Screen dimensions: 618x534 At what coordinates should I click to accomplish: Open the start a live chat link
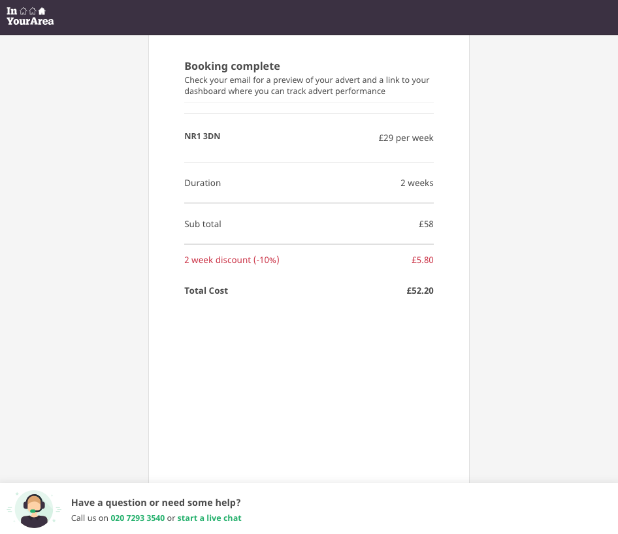(209, 518)
